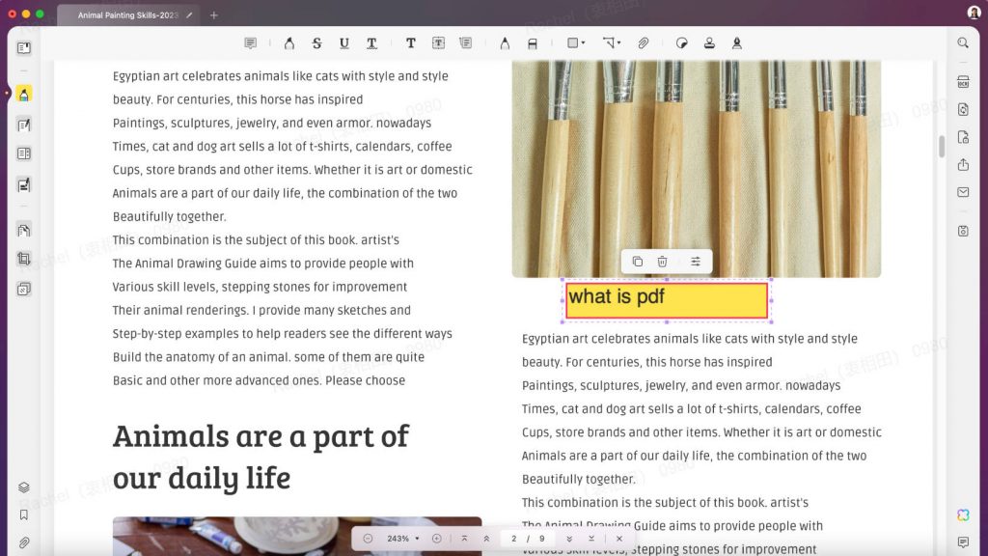The width and height of the screenshot is (988, 556).
Task: Open Search in the right panel
Action: [963, 42]
